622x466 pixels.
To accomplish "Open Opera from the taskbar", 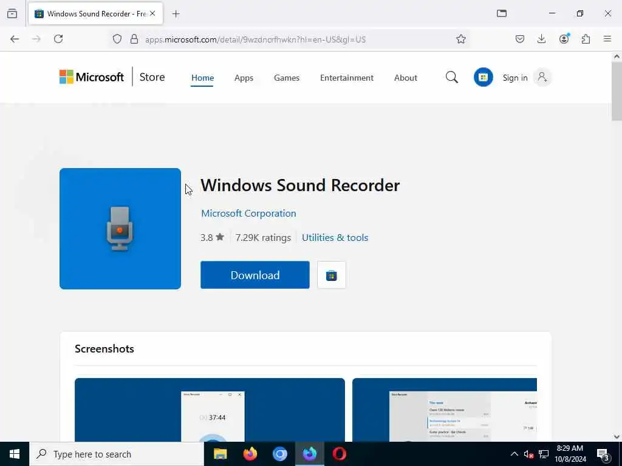I will 339,454.
